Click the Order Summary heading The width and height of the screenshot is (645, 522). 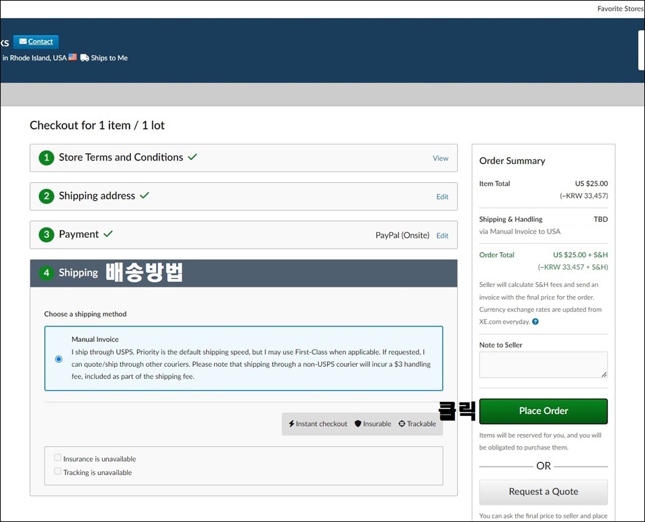(512, 161)
